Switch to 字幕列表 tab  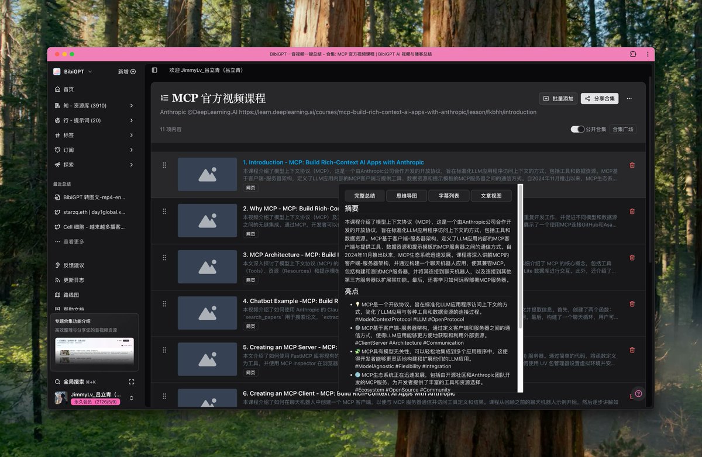tap(449, 196)
